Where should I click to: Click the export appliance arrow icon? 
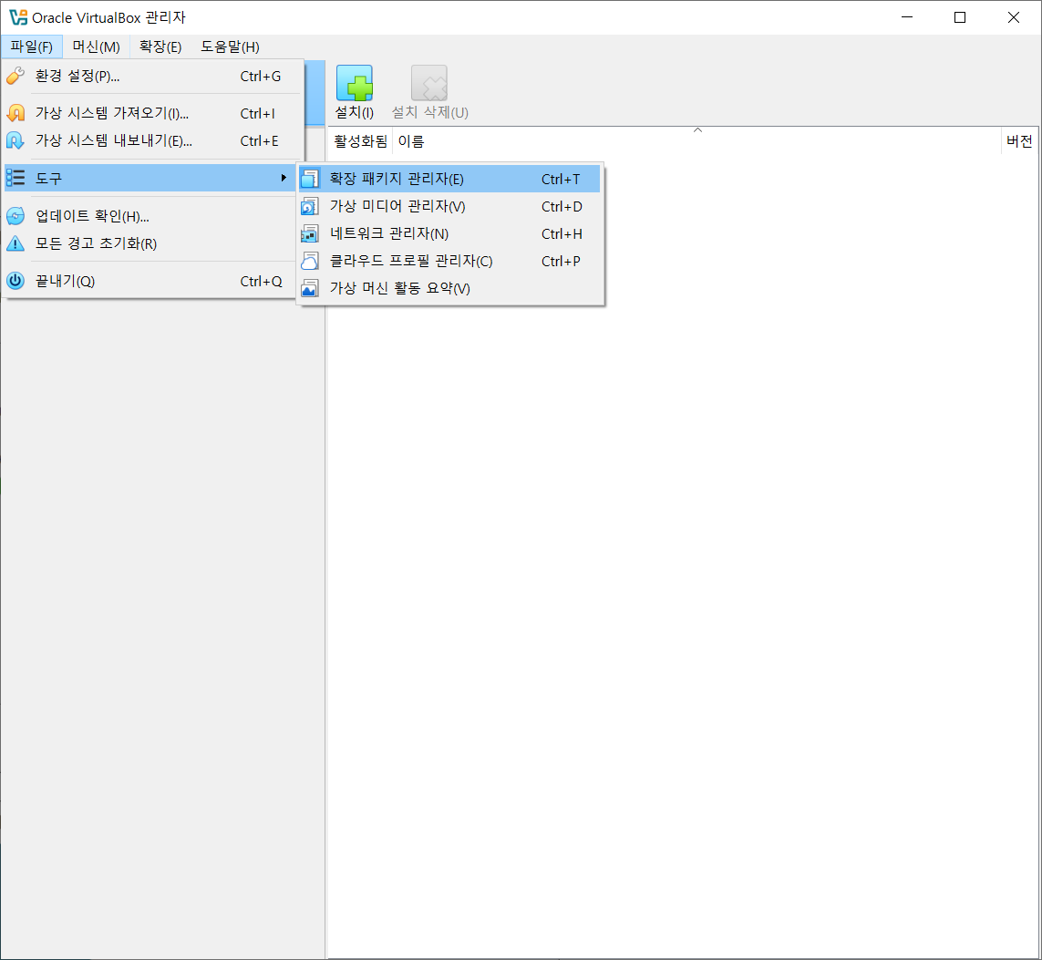[x=15, y=140]
